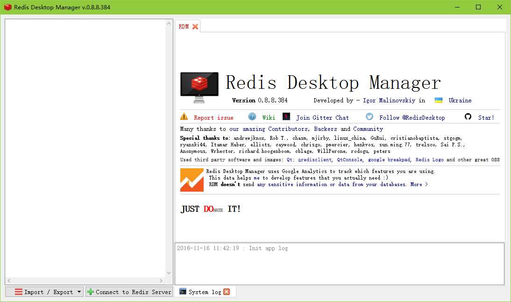Image resolution: width=511 pixels, height=302 pixels.
Task: Click the orange Google Analytics icon
Action: pyautogui.click(x=192, y=180)
